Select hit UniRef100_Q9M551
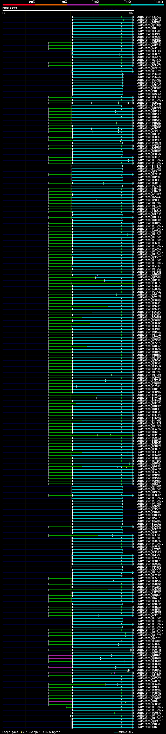This screenshot has height=734, width=166. pyautogui.click(x=149, y=42)
